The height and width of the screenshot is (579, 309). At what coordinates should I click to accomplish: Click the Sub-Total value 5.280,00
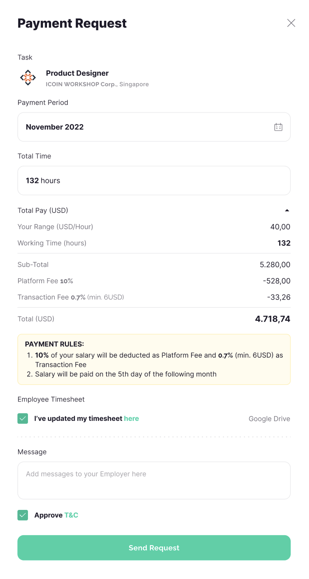[275, 265]
